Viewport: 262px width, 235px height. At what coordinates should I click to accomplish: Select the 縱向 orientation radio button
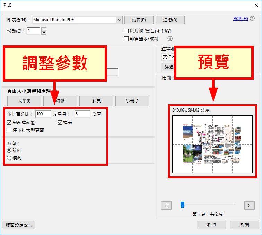pyautogui.click(x=9, y=150)
